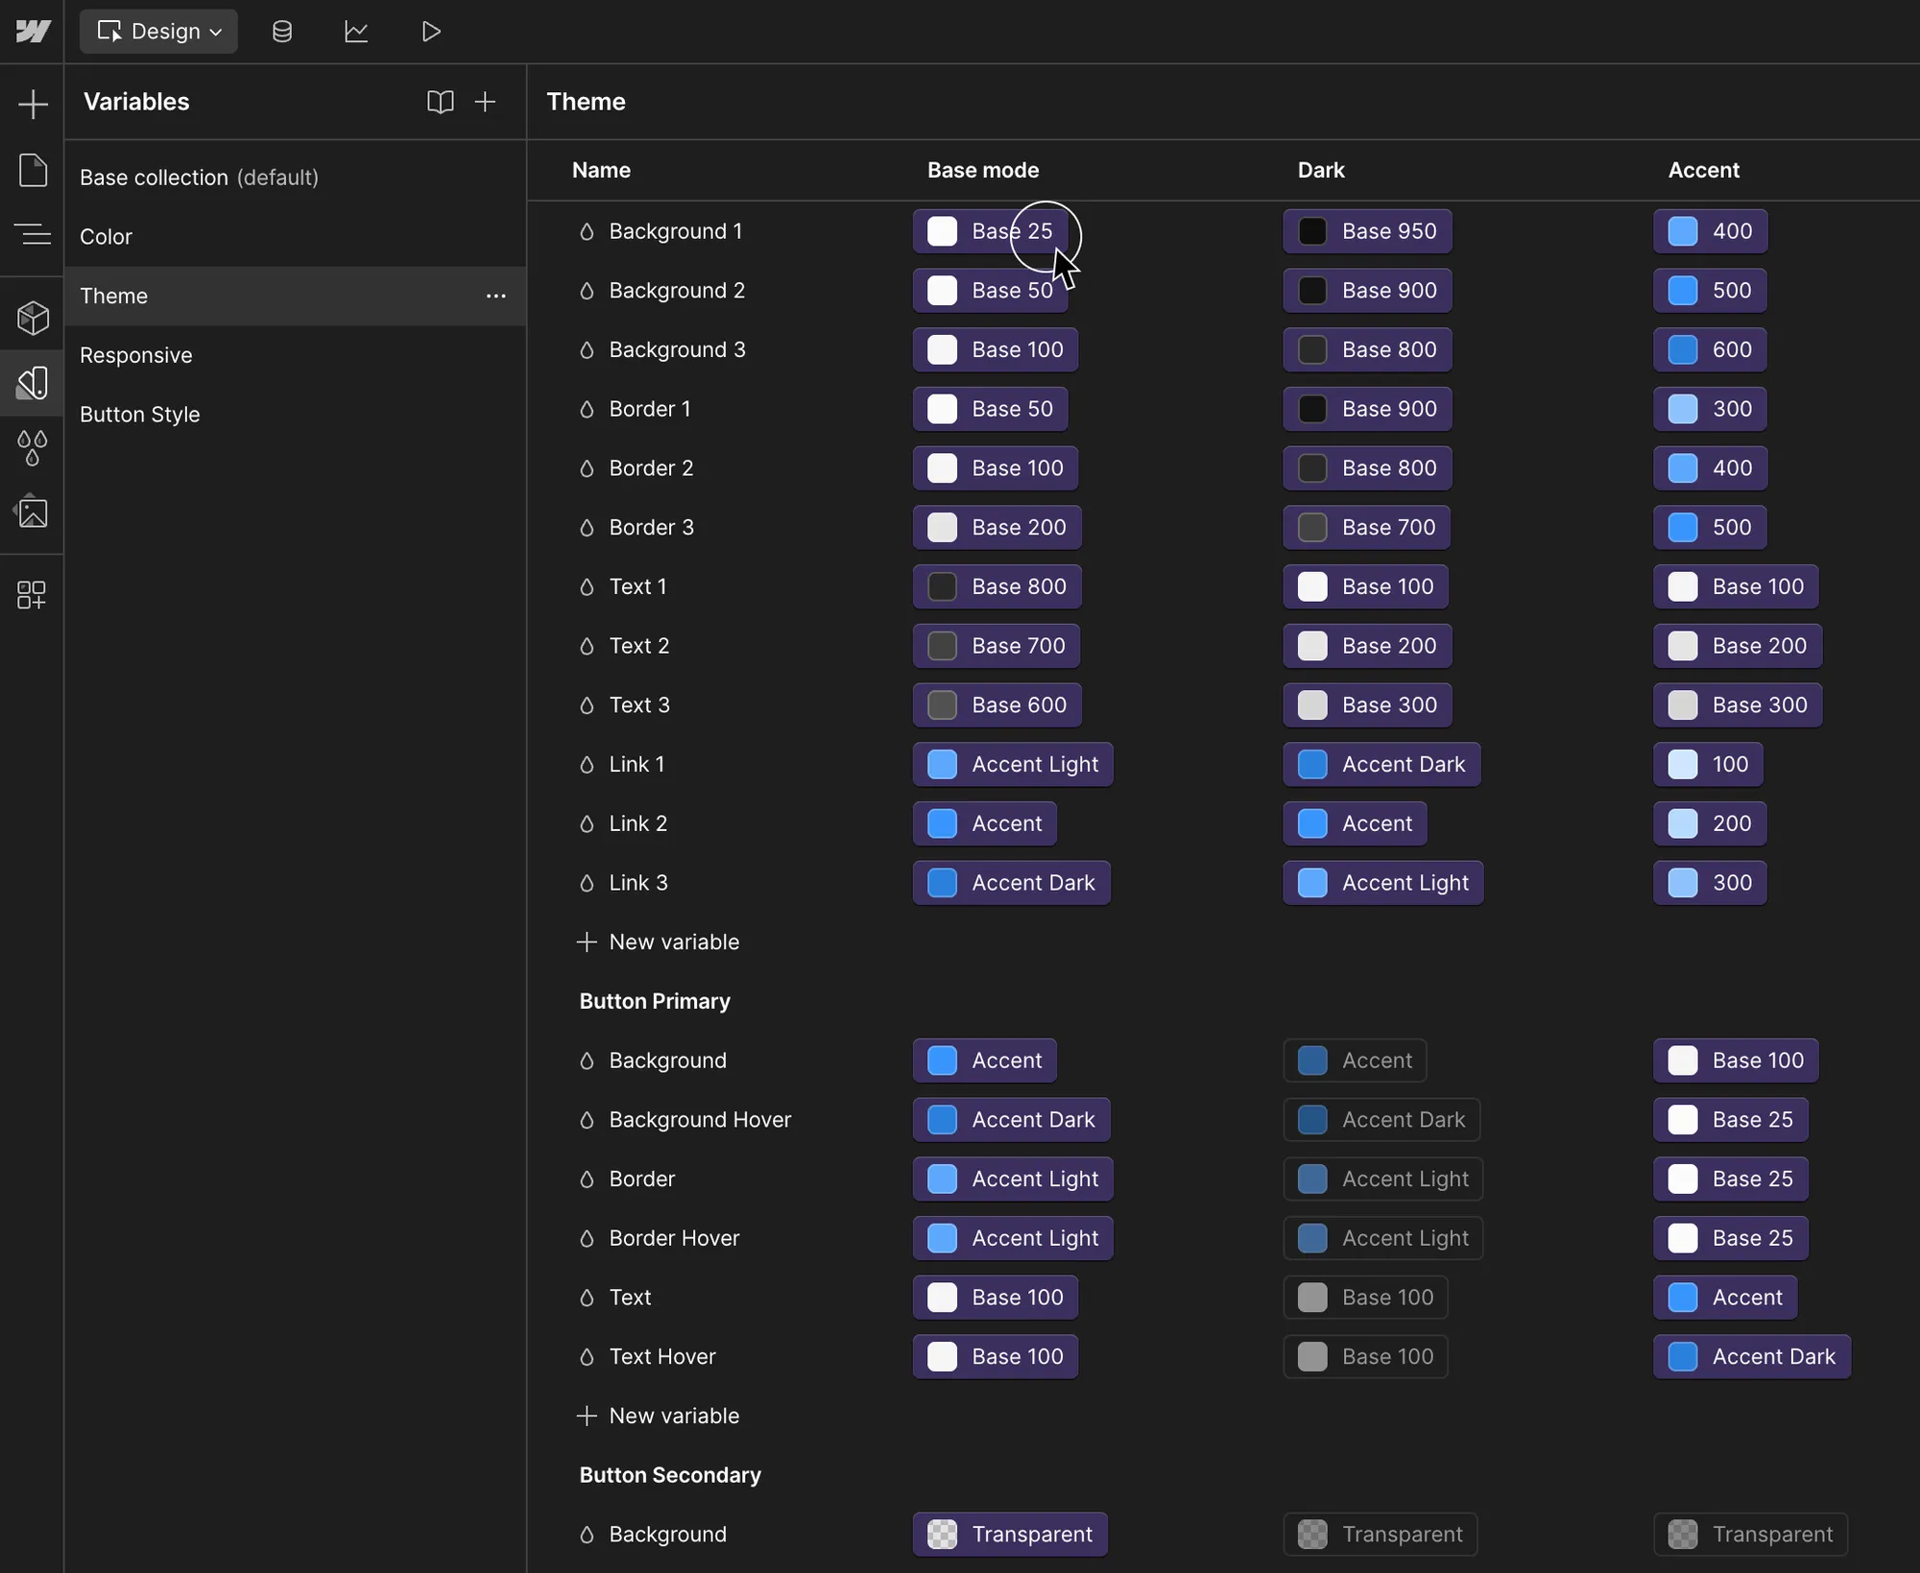Open the CMS database panel
Viewport: 1920px width, 1573px height.
tap(282, 31)
